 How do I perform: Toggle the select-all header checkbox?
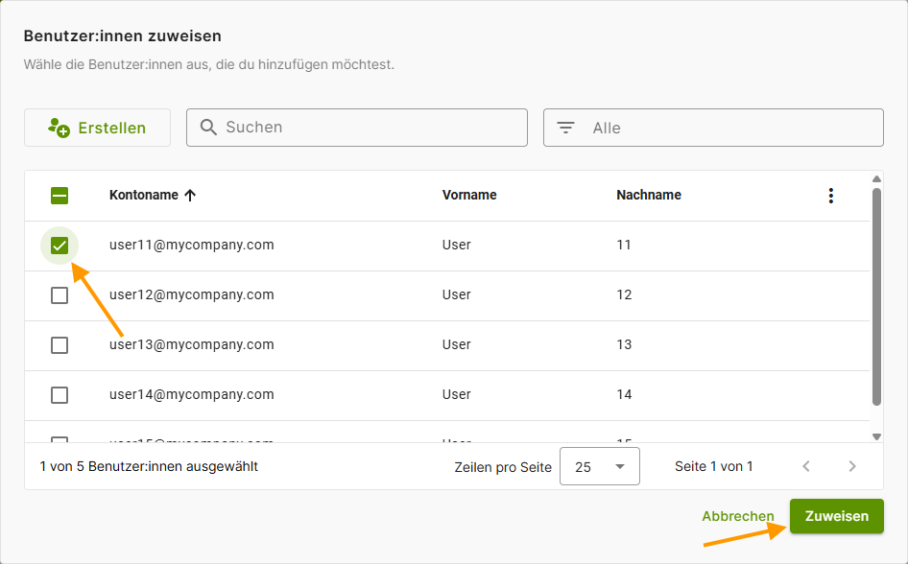pos(60,196)
